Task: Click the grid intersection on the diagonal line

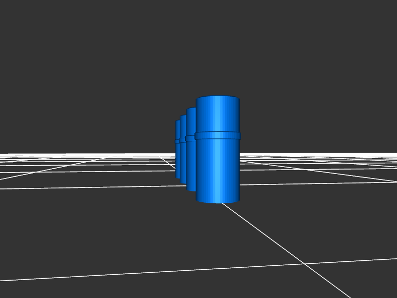Action: tap(304, 264)
